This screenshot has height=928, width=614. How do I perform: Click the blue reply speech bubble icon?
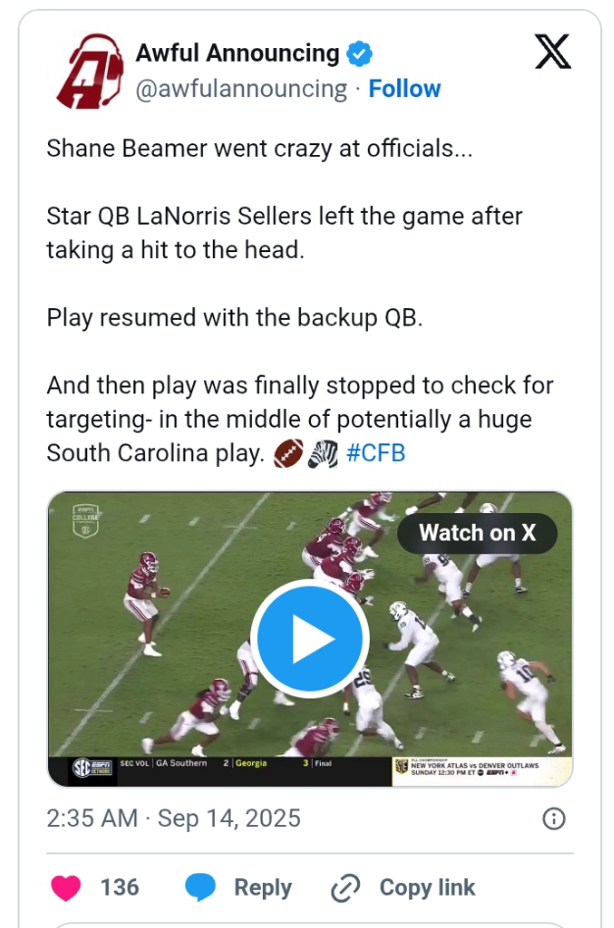coord(201,888)
